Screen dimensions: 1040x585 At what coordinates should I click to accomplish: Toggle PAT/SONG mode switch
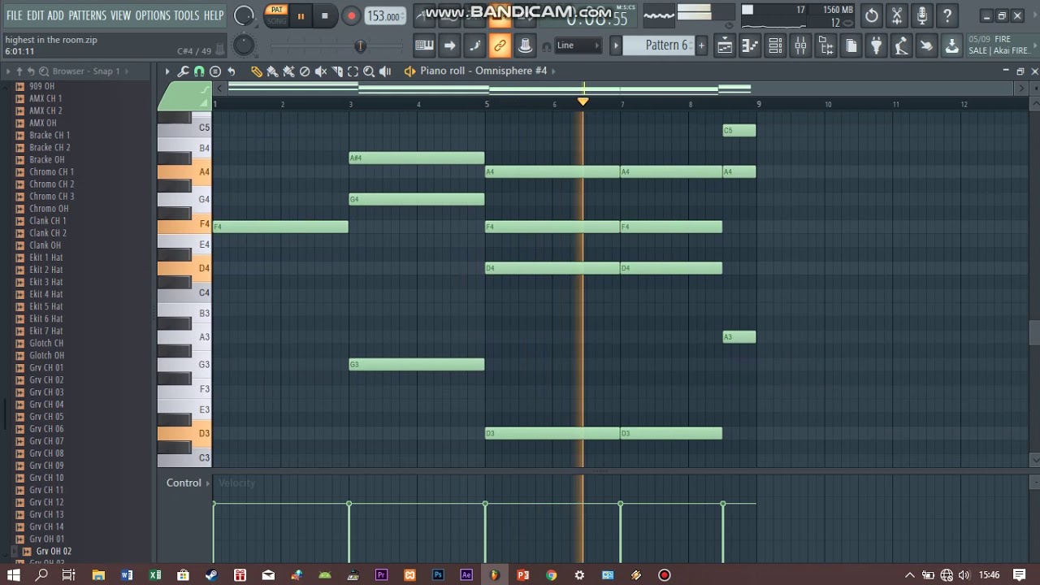277,15
